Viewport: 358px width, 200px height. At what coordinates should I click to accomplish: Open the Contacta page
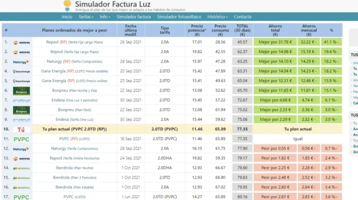coord(242,17)
